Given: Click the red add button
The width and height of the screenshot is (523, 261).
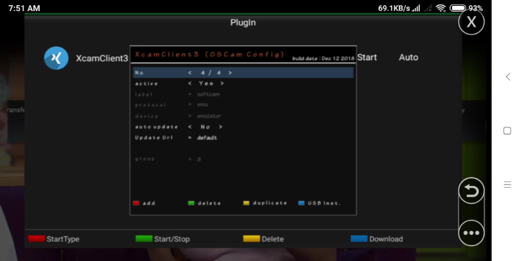Looking at the screenshot, I should (x=144, y=203).
